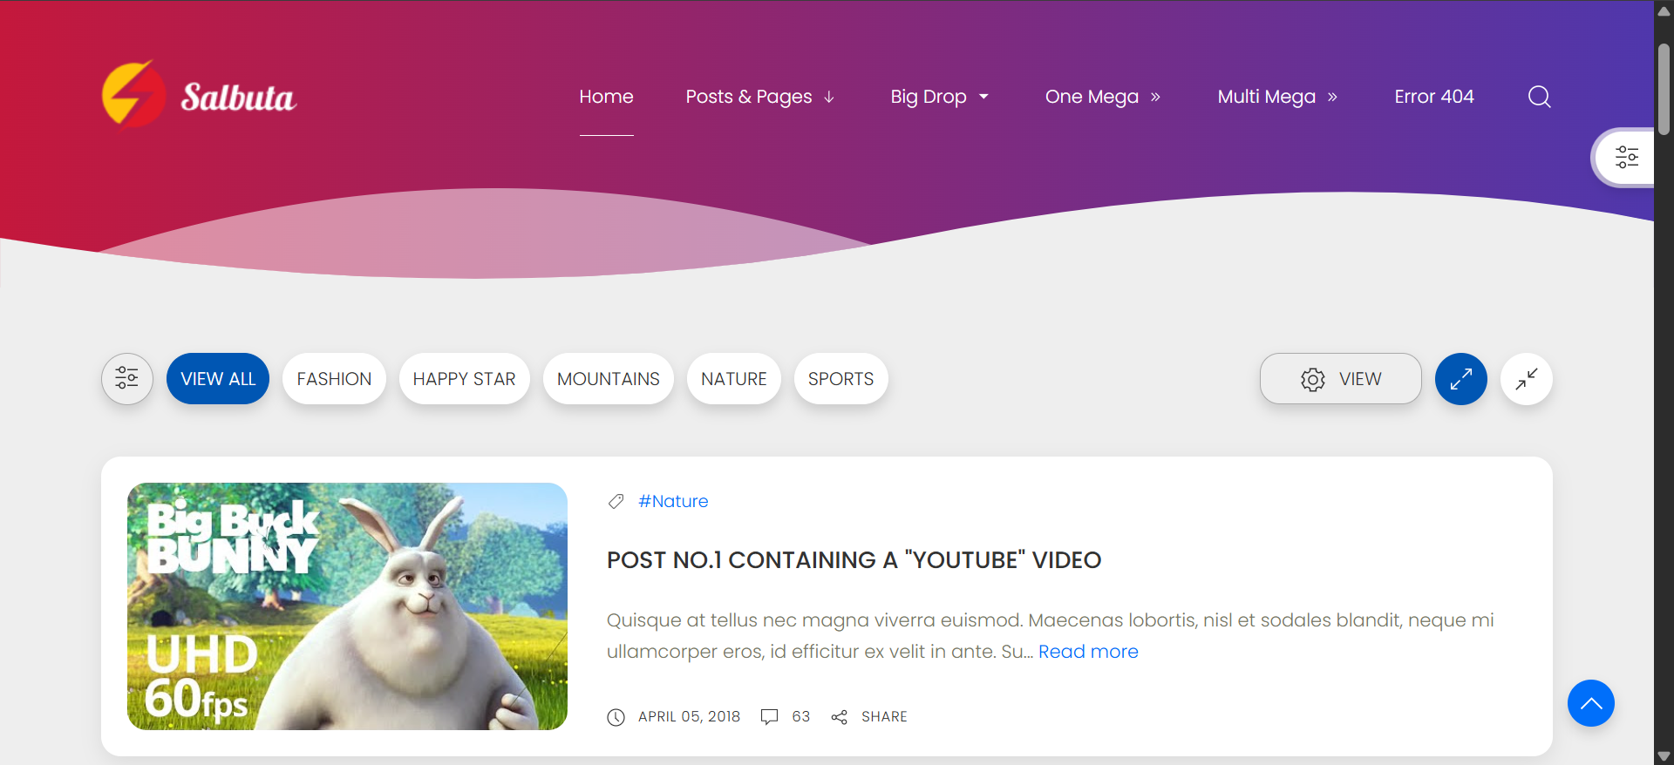1674x765 pixels.
Task: Open the 63 comments count
Action: pos(801,717)
